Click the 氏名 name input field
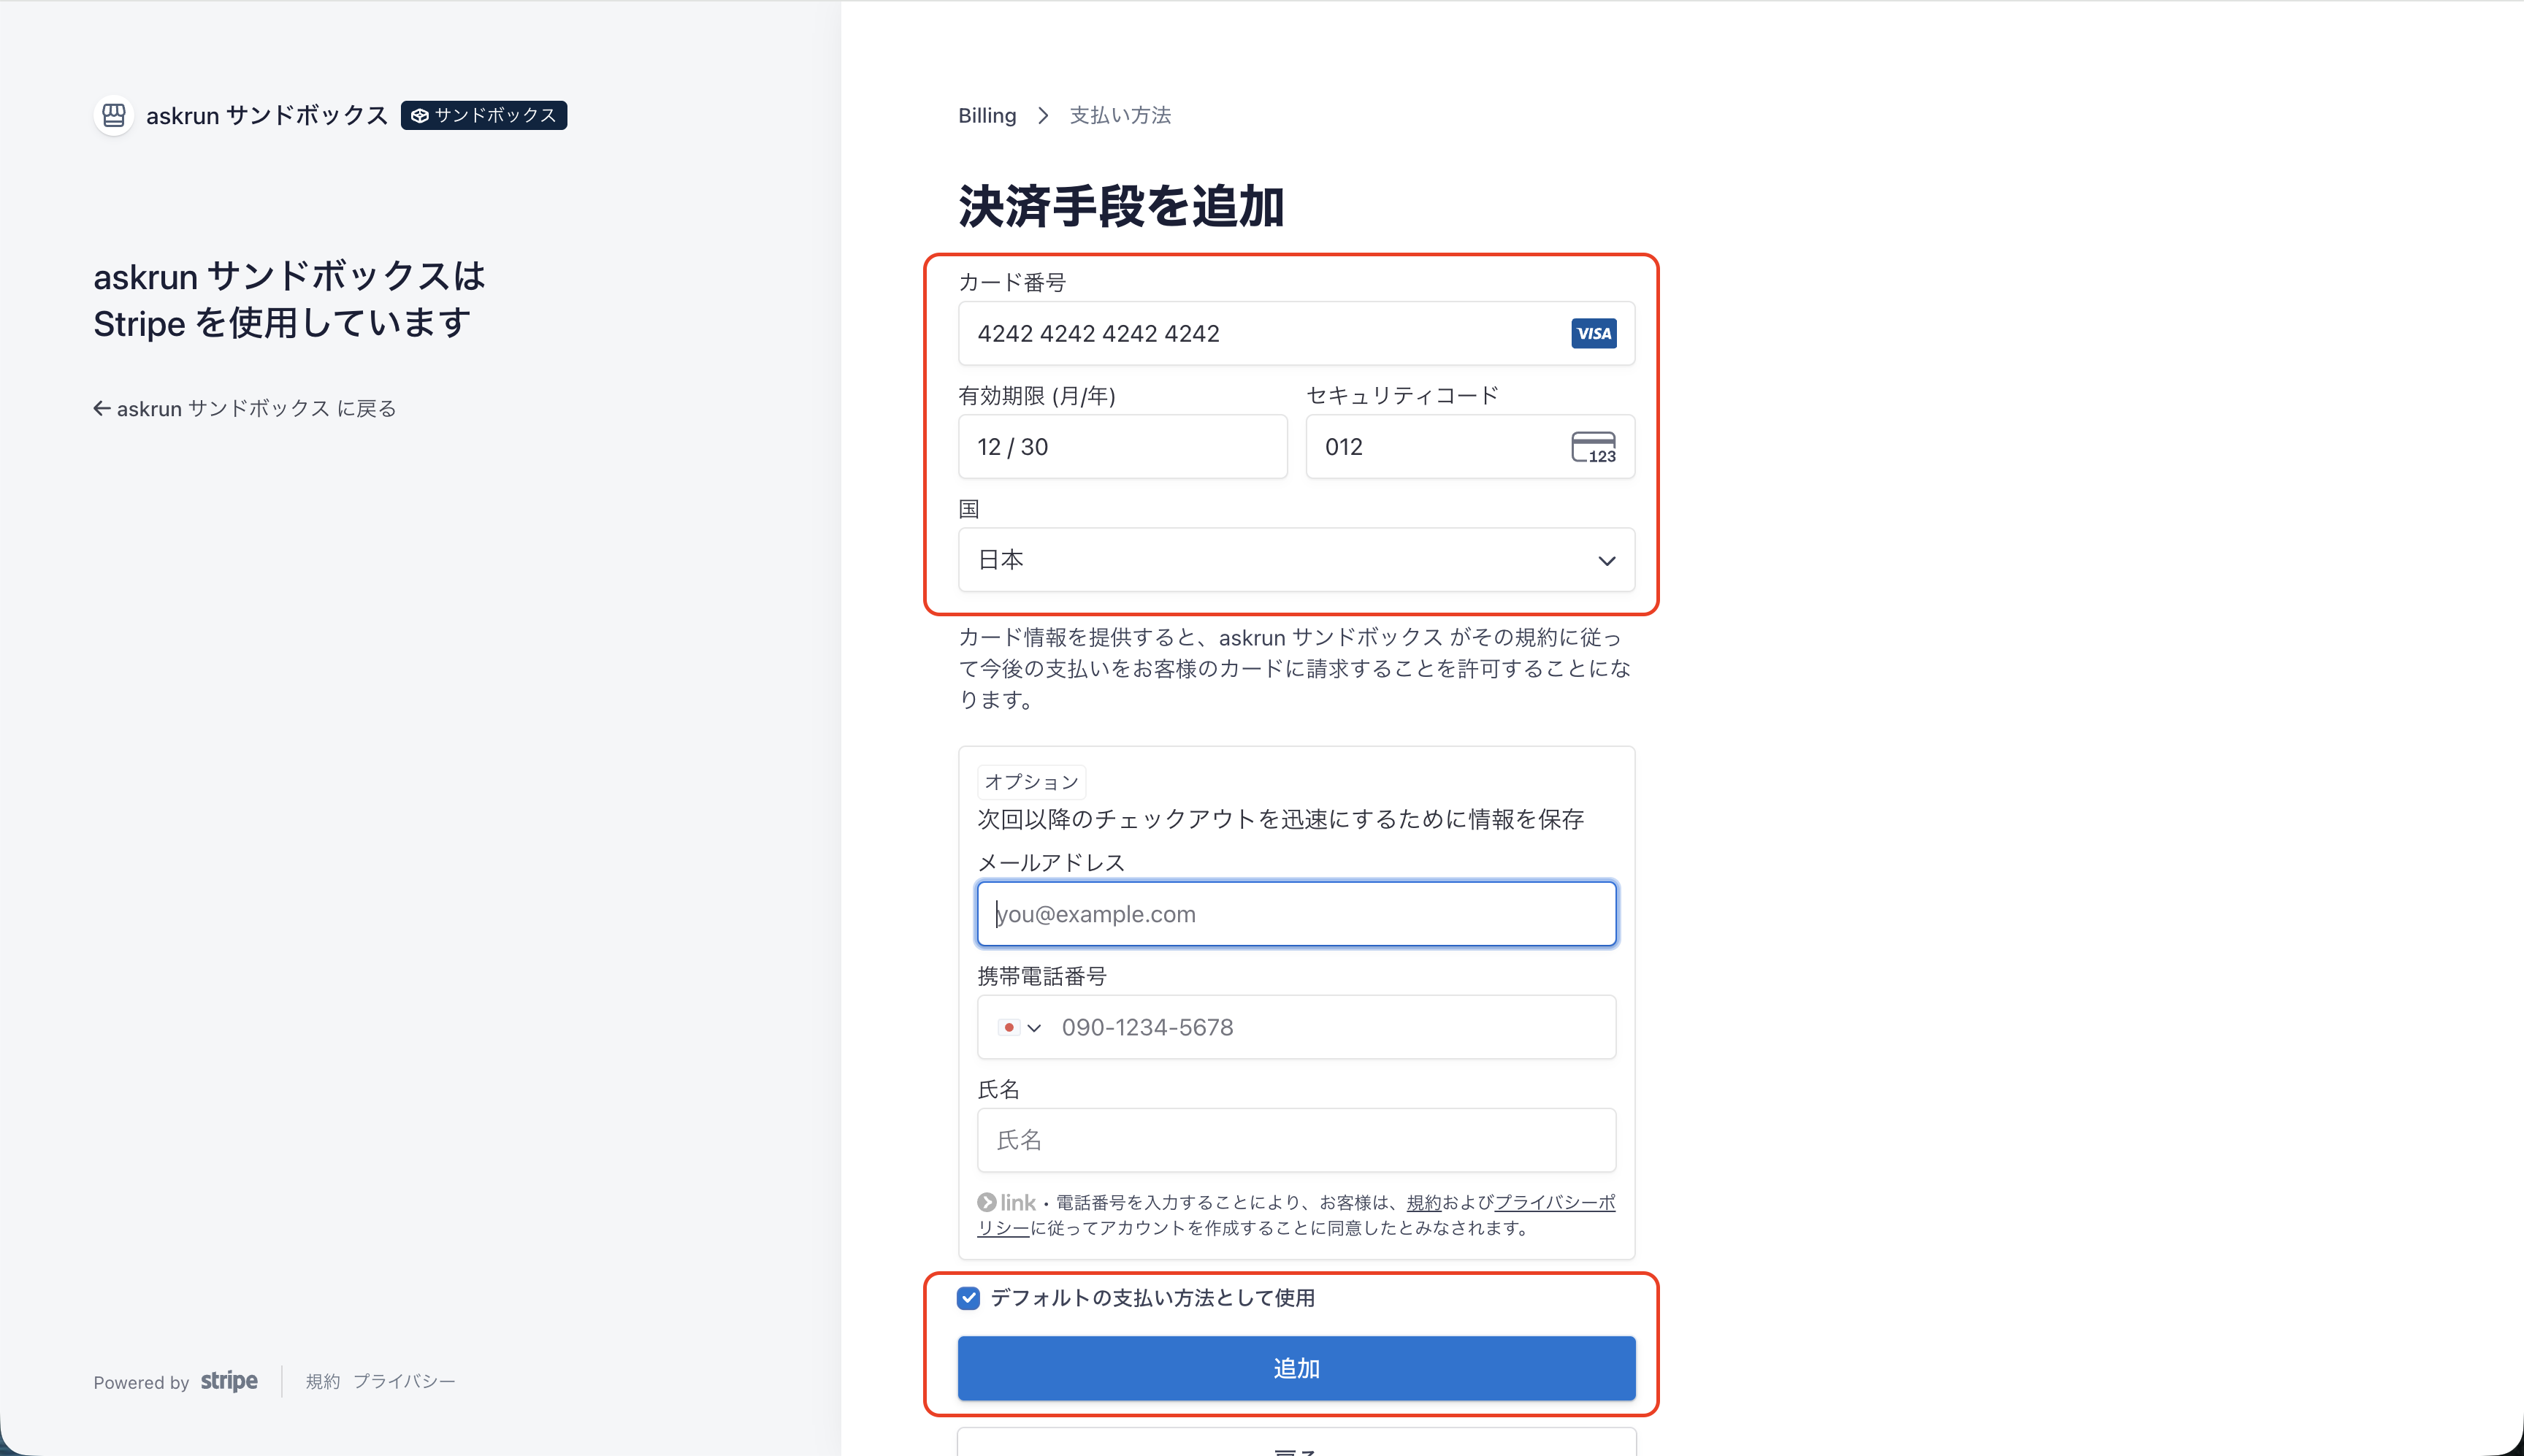The image size is (2524, 1456). click(x=1296, y=1140)
